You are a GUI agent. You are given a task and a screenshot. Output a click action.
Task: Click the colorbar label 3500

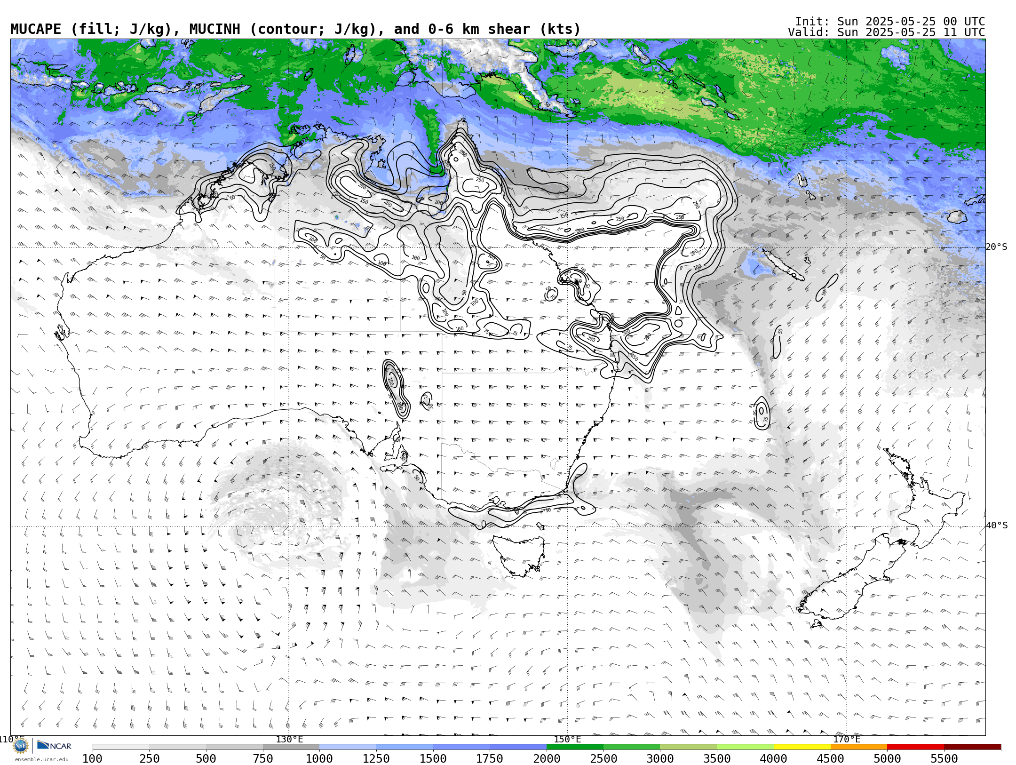[717, 758]
